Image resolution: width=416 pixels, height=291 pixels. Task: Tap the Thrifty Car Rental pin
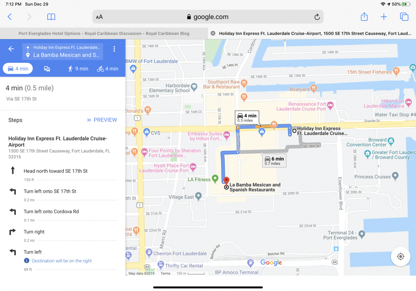(x=161, y=265)
